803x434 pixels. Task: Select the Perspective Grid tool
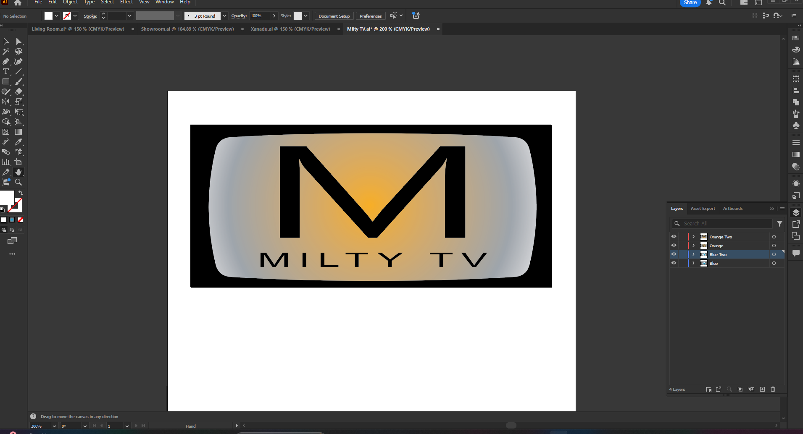pos(18,122)
